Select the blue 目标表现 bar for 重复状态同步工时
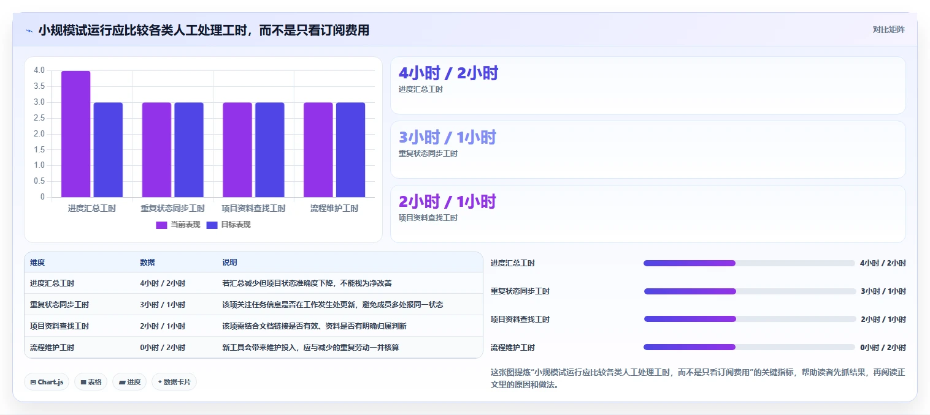This screenshot has height=415, width=930. pos(189,150)
